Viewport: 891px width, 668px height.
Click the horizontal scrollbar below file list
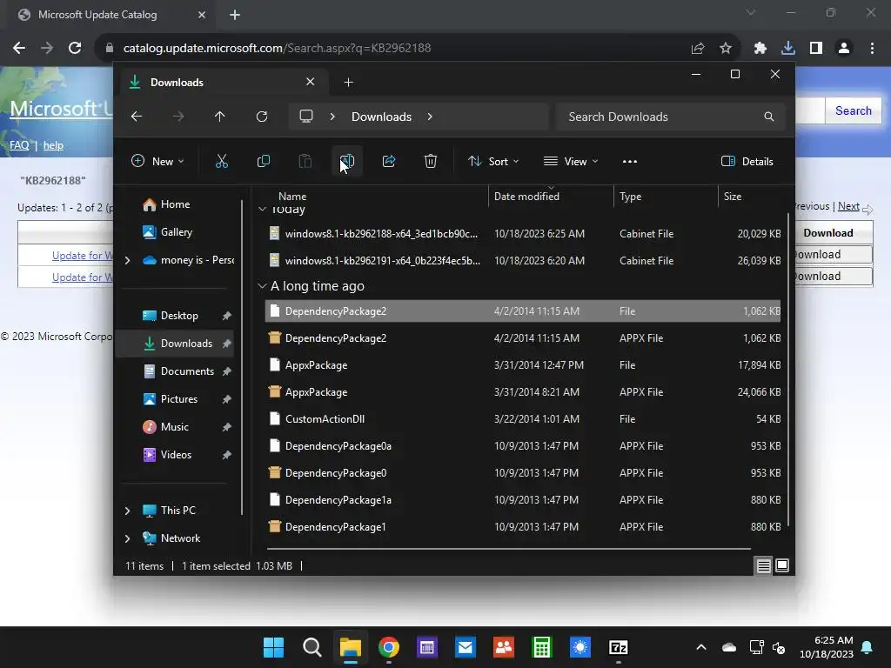(x=508, y=549)
